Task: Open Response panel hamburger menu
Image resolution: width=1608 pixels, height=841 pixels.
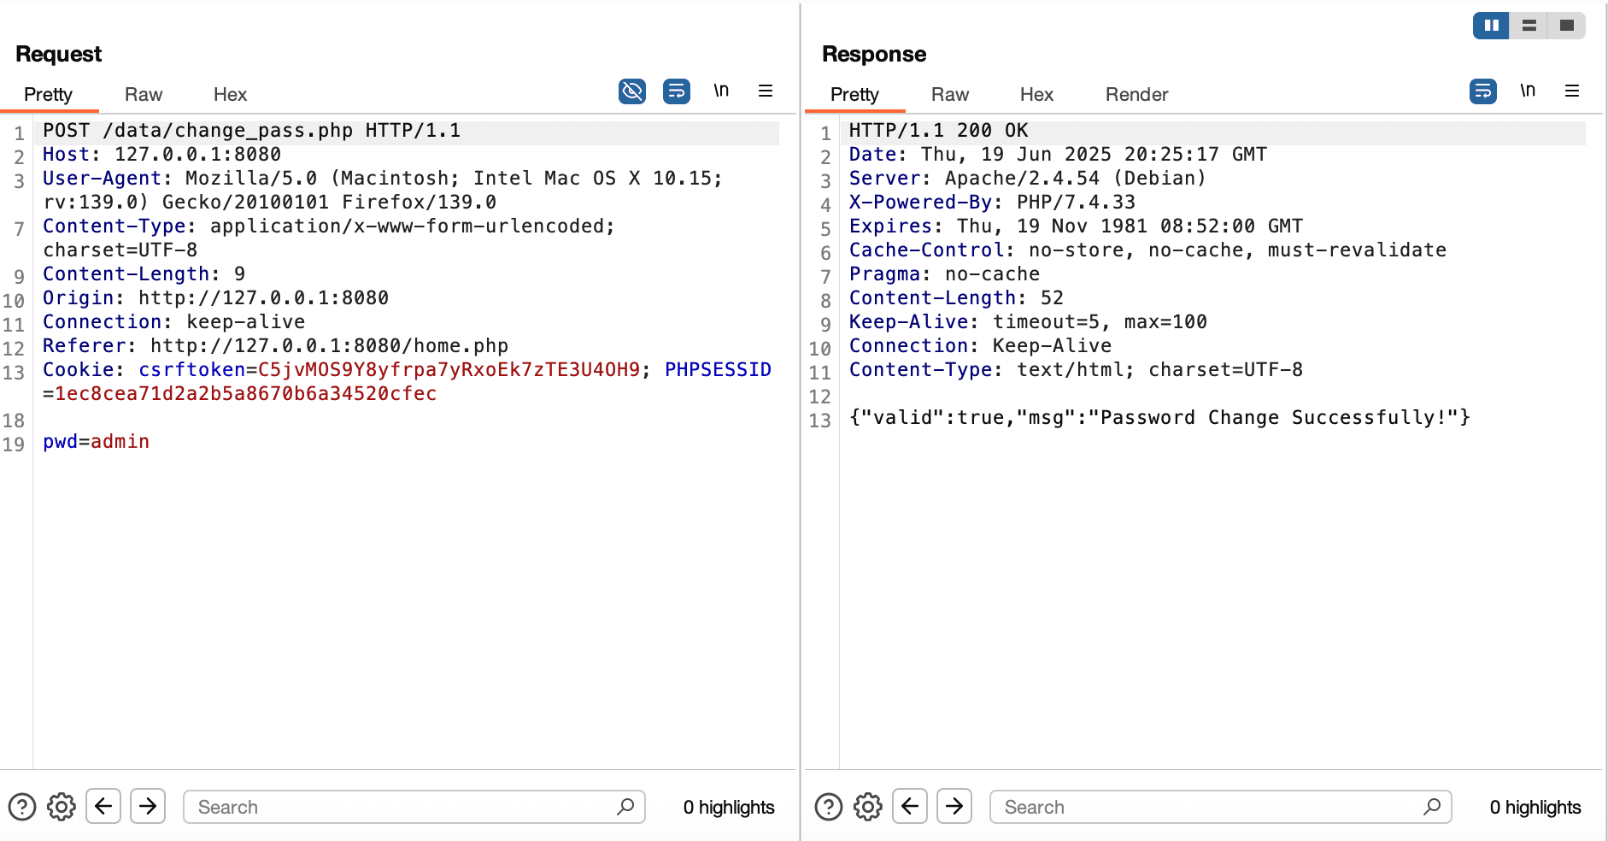Action: tap(1572, 91)
